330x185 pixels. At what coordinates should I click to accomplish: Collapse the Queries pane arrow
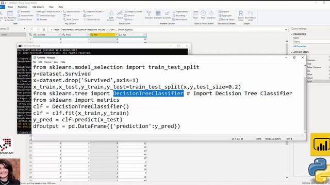coord(25,29)
